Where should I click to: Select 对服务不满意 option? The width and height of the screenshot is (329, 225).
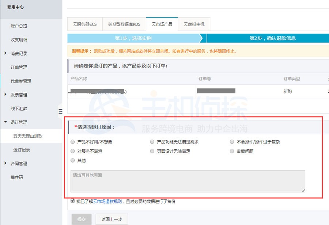click(x=73, y=151)
